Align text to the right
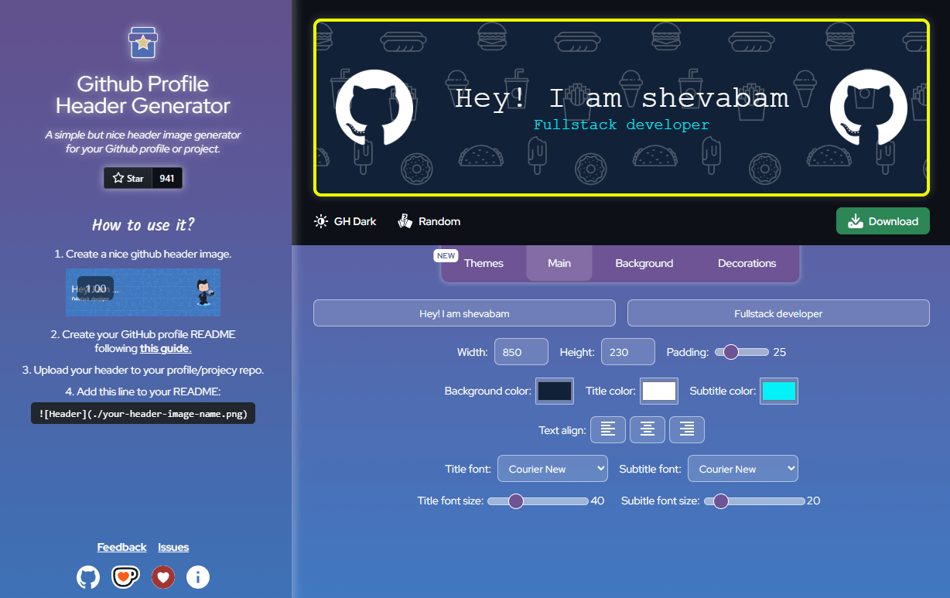 pos(687,429)
